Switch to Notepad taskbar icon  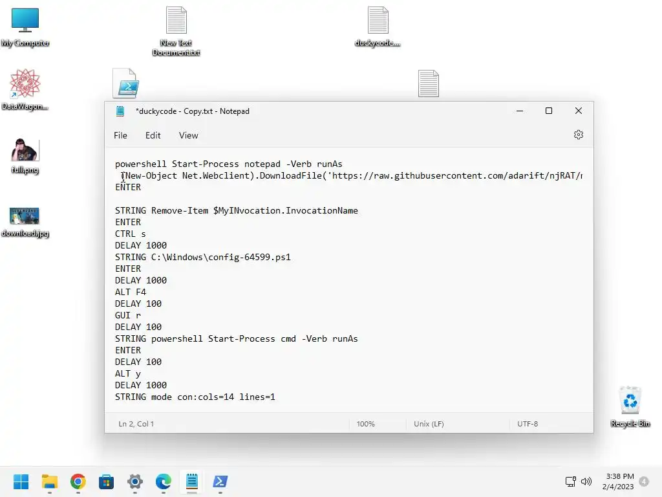191,481
